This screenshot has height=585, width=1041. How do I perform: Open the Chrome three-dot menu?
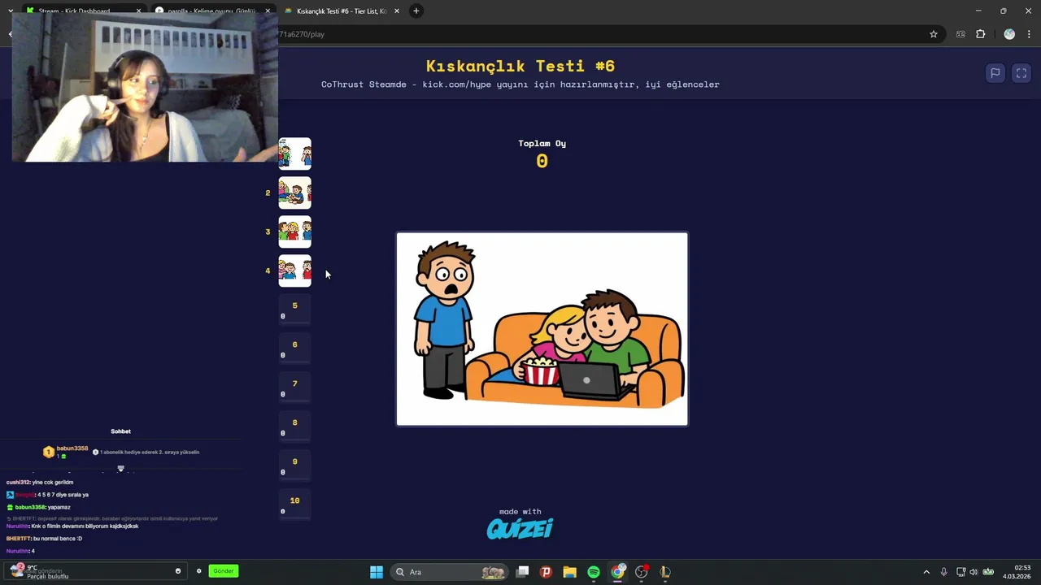click(1030, 34)
